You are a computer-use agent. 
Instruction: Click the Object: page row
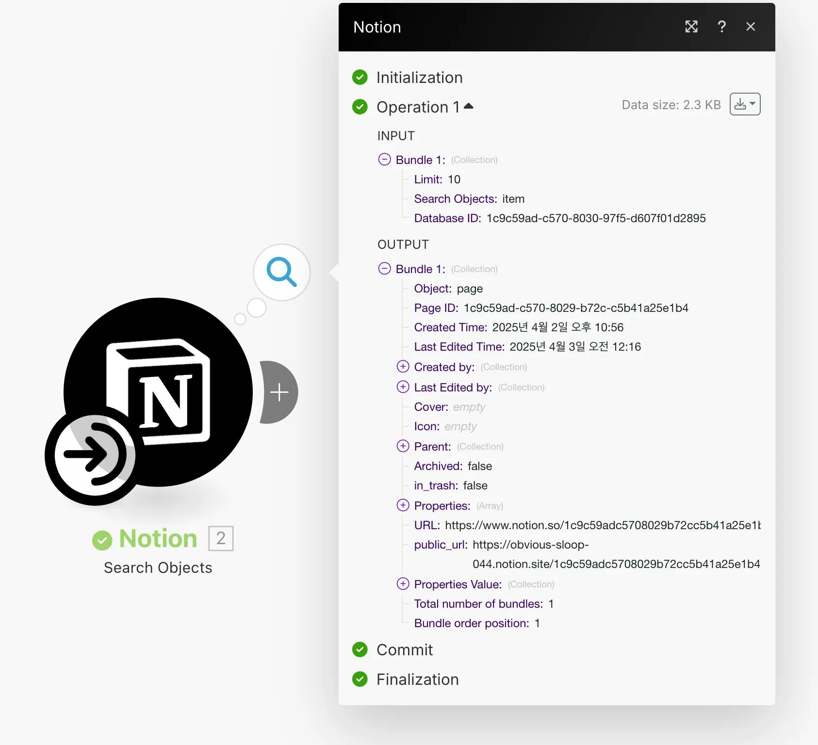click(448, 289)
